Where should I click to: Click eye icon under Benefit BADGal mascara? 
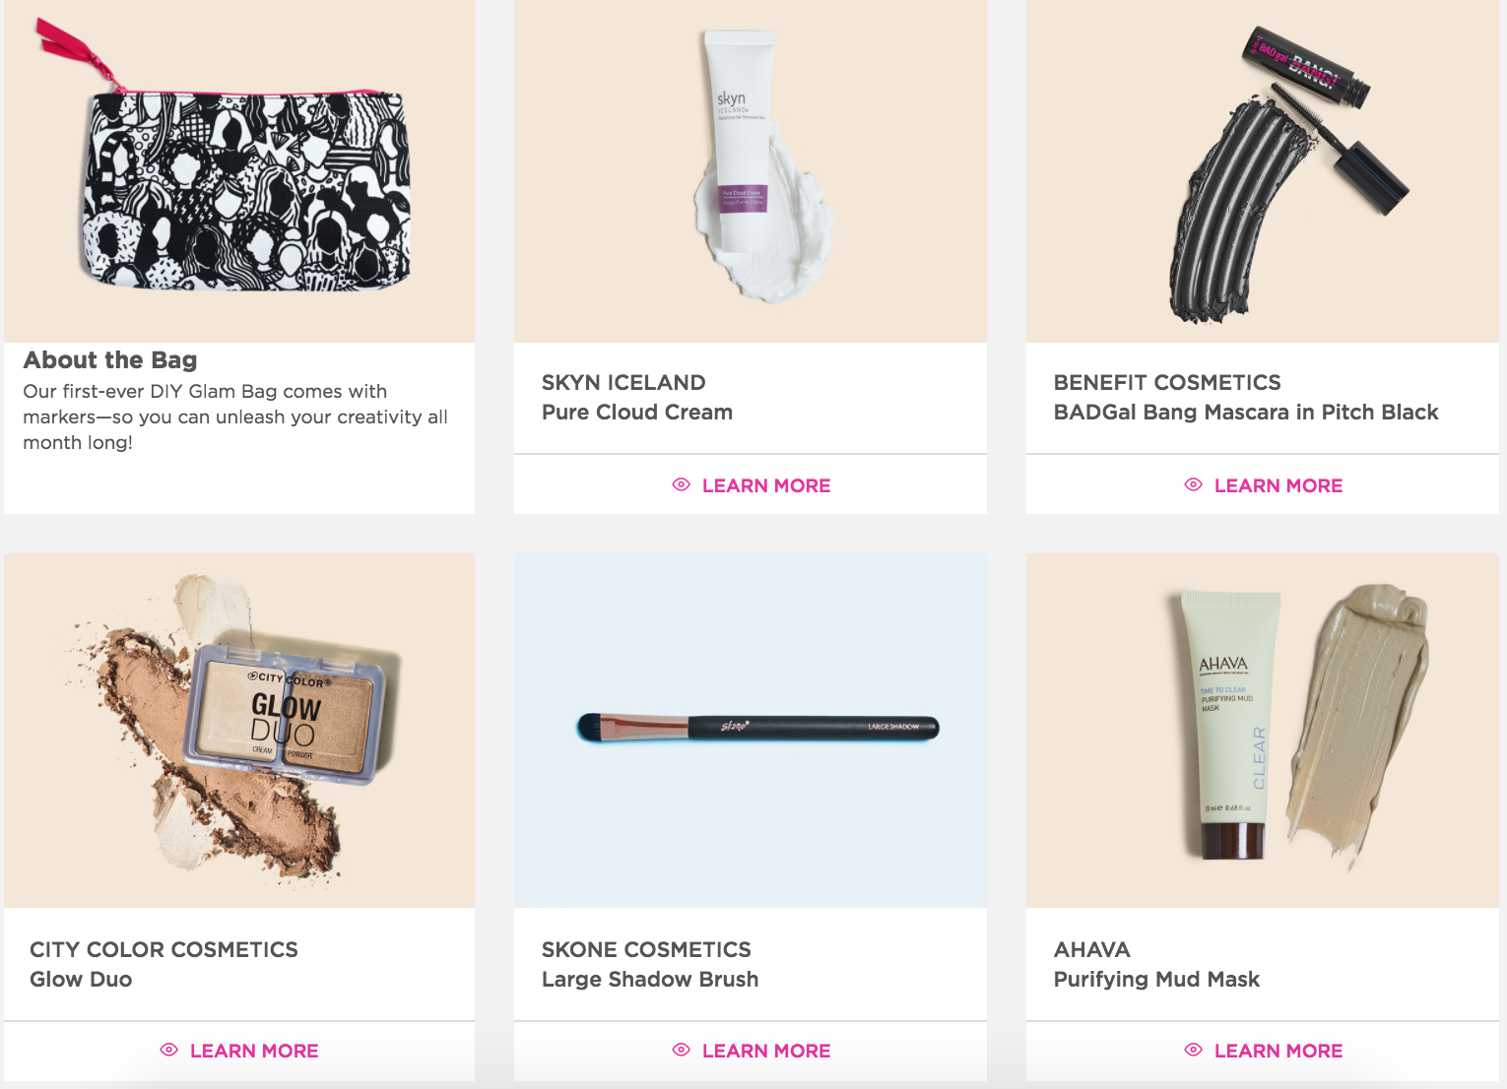click(1193, 484)
